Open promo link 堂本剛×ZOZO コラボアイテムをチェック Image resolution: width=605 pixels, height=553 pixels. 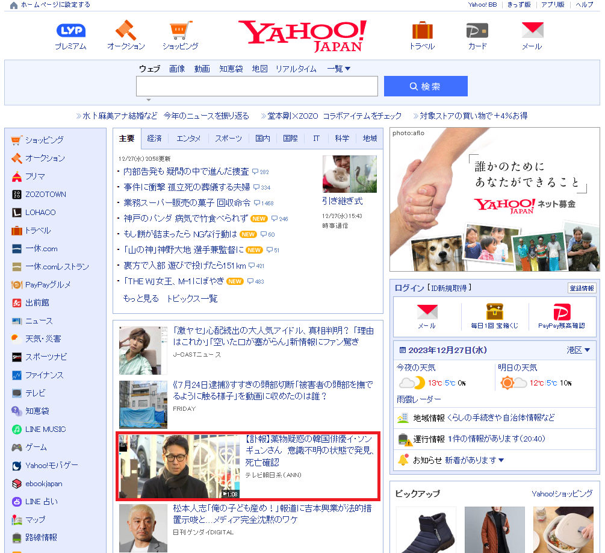(335, 116)
